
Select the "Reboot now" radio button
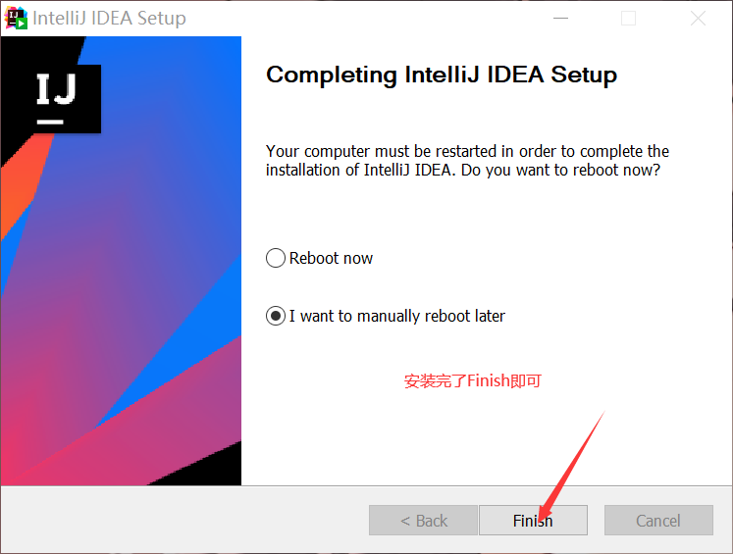[276, 259]
